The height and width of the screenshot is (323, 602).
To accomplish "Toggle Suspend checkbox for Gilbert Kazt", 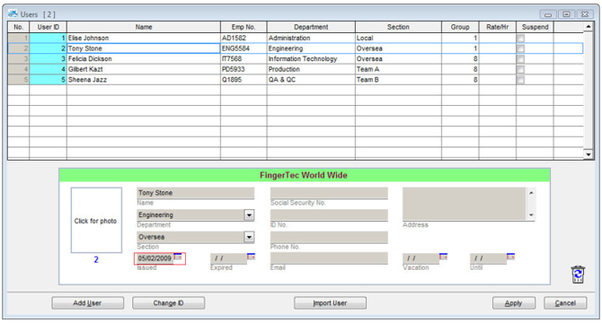I will click(x=520, y=69).
